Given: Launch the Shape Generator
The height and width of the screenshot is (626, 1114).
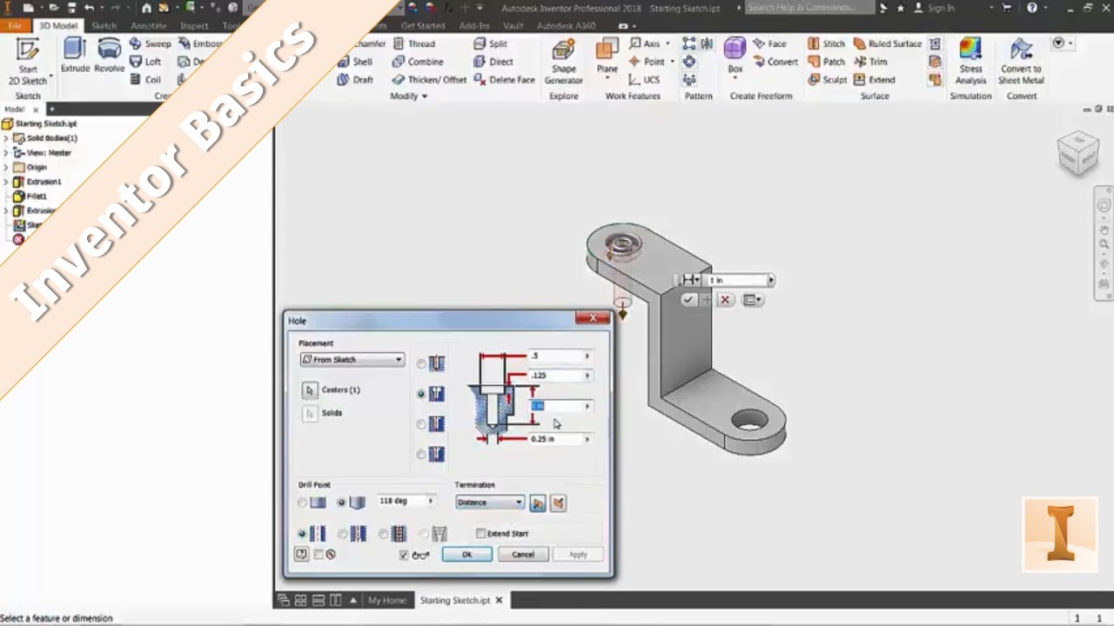Looking at the screenshot, I should 563,62.
